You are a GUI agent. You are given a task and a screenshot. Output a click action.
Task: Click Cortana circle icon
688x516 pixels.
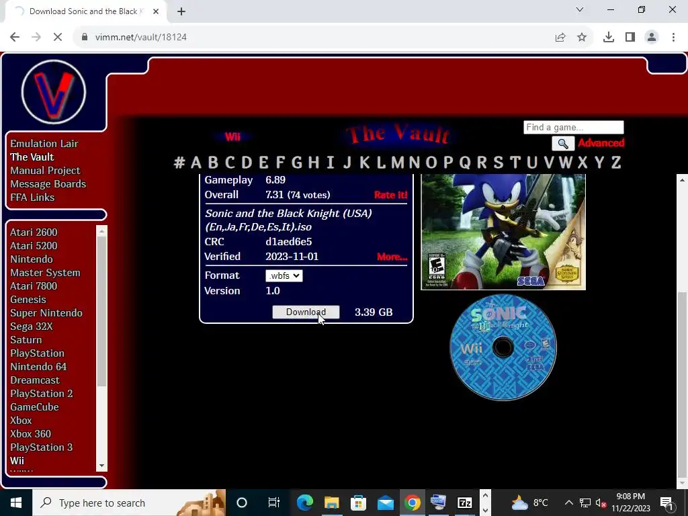coord(242,503)
